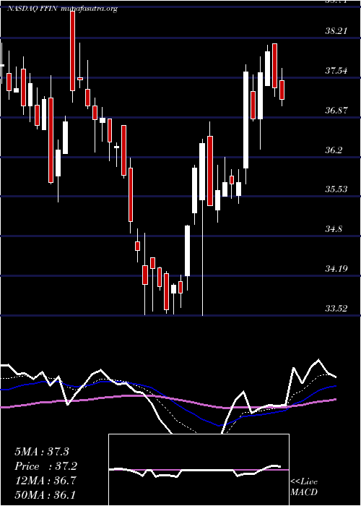Click the MACD line inside the inset box
The width and height of the screenshot is (361, 506).
pos(195,471)
